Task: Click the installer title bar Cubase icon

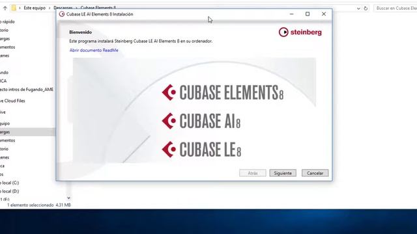Action: click(x=62, y=14)
